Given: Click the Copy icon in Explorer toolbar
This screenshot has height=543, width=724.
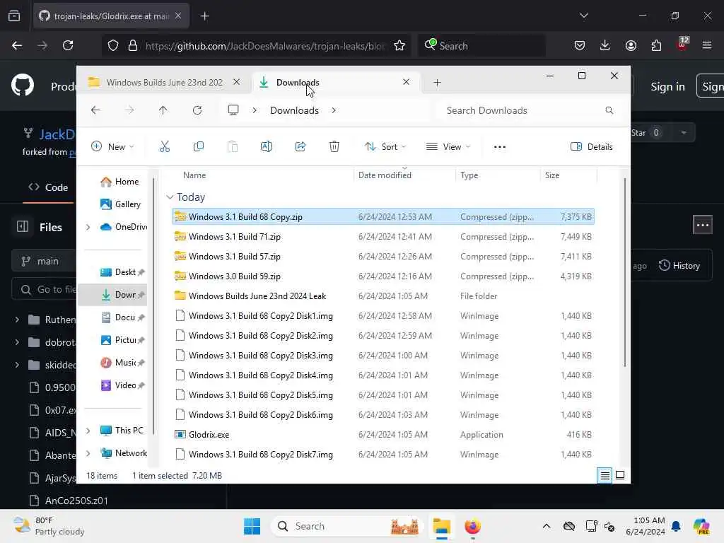Looking at the screenshot, I should pyautogui.click(x=199, y=147).
